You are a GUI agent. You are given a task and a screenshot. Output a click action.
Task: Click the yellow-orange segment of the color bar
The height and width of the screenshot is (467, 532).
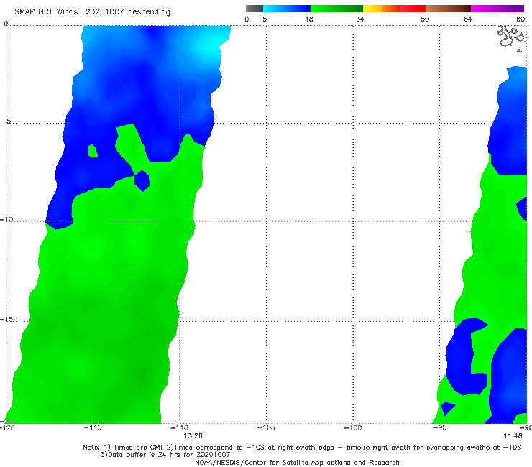pyautogui.click(x=382, y=9)
